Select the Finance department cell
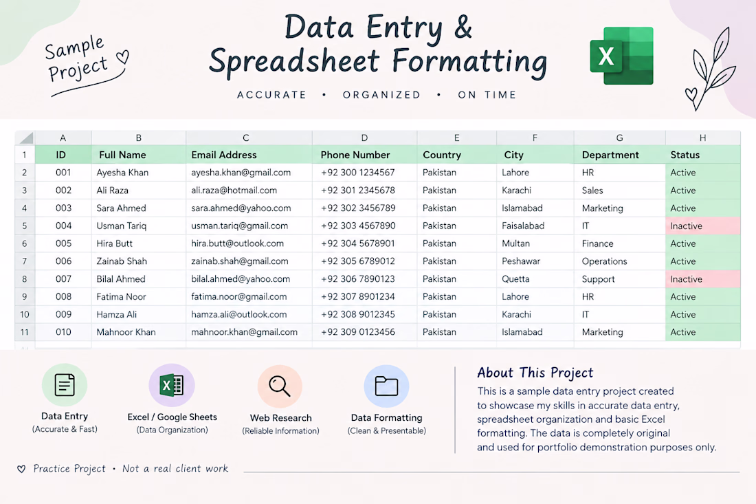The height and width of the screenshot is (504, 756). (619, 243)
